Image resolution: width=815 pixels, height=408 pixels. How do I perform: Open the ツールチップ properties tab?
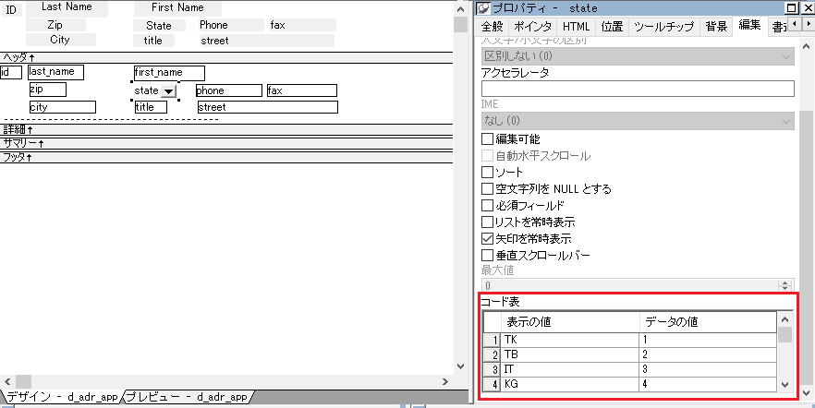(x=664, y=27)
